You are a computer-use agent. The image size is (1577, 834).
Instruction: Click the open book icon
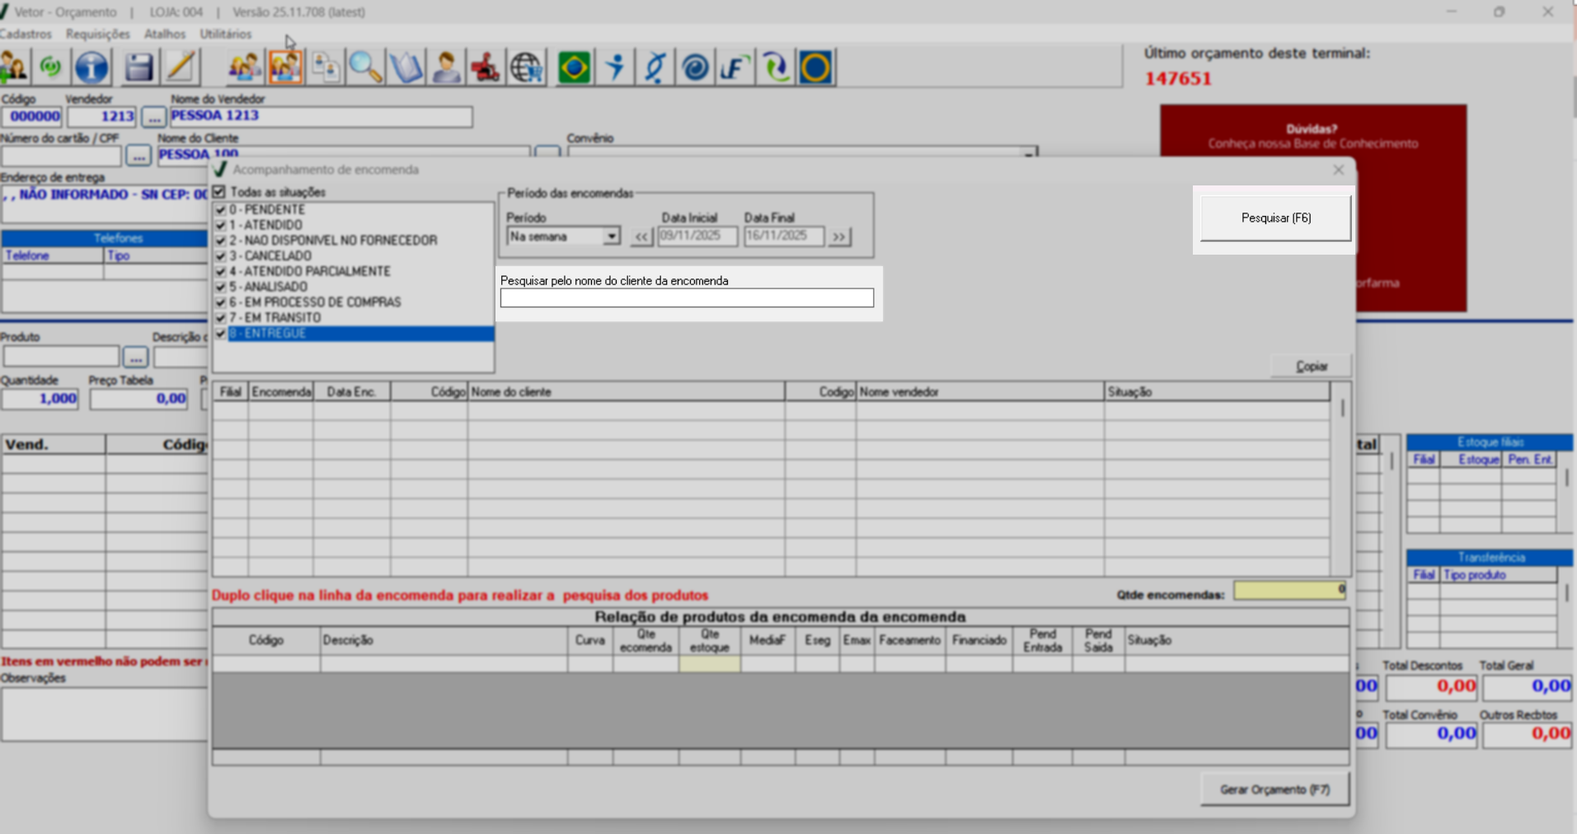[406, 68]
